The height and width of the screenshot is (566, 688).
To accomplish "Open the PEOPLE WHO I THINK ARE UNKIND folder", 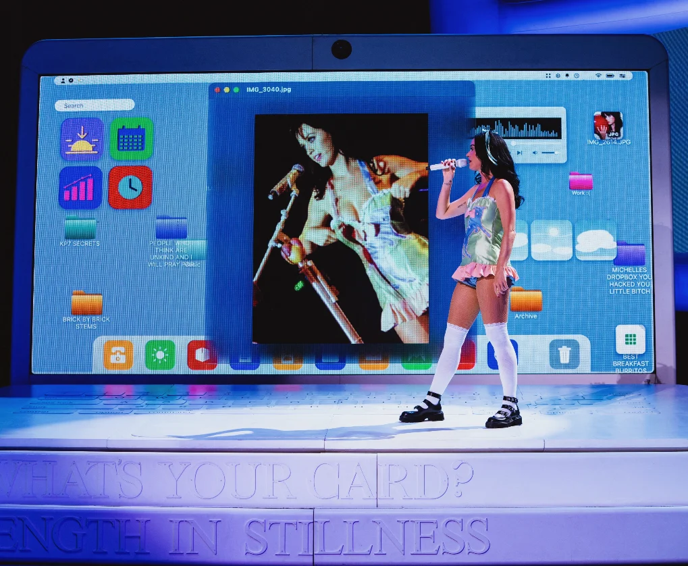I will click(171, 228).
